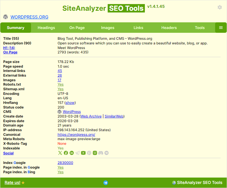
Task: Click the Encoding value UTF-8
Action: click(63, 94)
